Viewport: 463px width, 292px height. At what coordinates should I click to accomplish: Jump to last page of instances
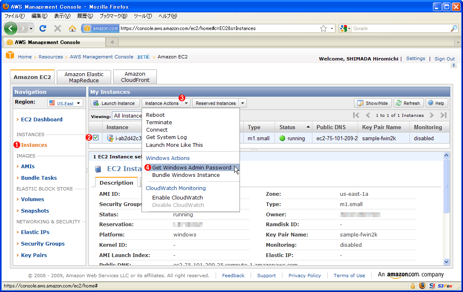[443, 115]
